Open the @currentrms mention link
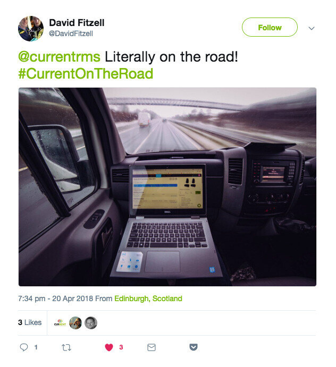The width and height of the screenshot is (336, 367). coord(60,57)
